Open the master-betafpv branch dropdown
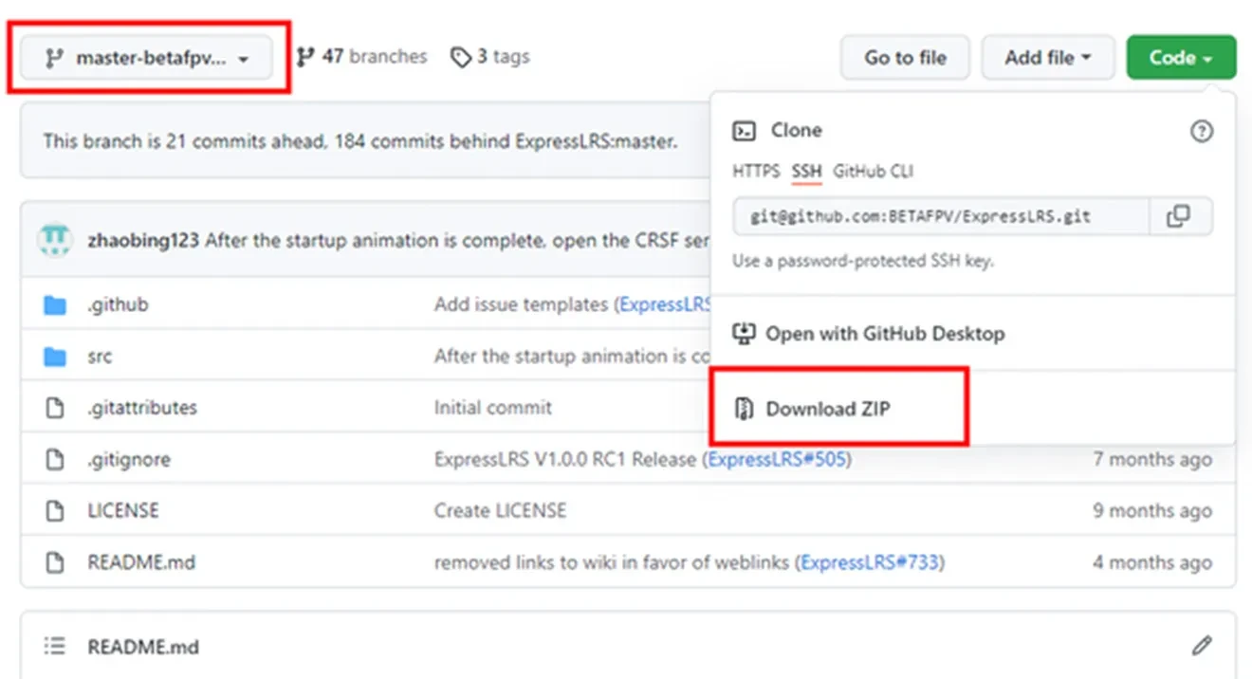 pos(147,58)
